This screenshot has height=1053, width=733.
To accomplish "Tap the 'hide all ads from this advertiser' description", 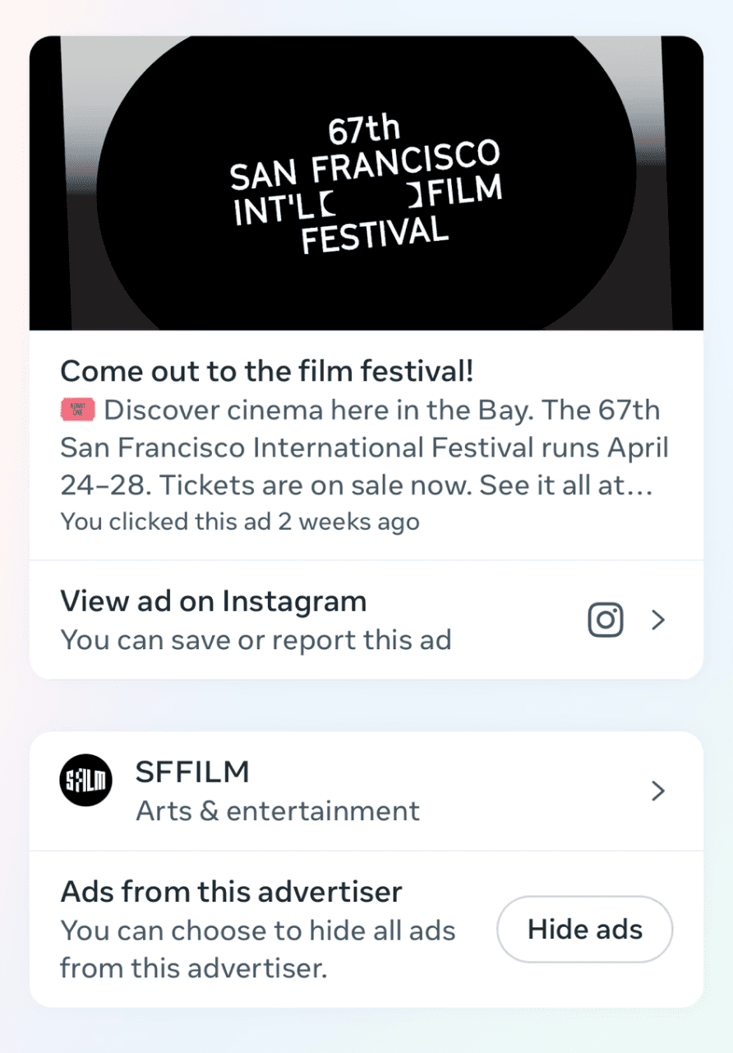I will [x=258, y=949].
